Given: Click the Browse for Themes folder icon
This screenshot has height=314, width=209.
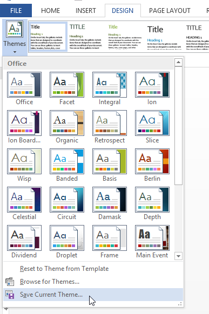Looking at the screenshot, I should click(x=10, y=282).
